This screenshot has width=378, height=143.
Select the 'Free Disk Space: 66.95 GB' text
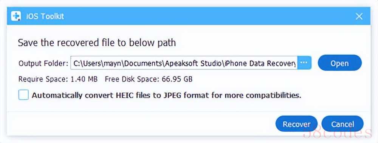pyautogui.click(x=149, y=79)
